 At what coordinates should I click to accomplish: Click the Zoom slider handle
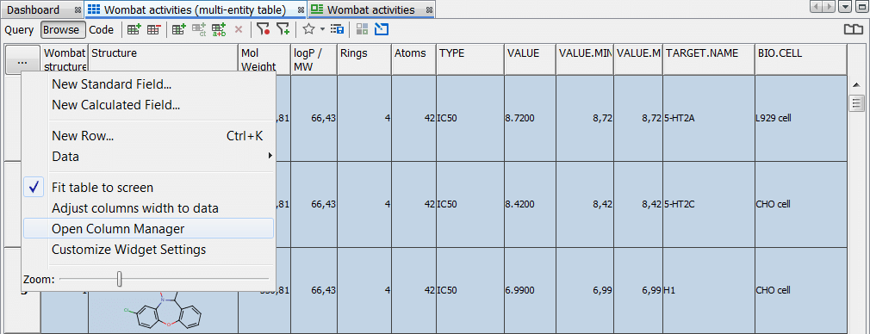click(x=119, y=279)
